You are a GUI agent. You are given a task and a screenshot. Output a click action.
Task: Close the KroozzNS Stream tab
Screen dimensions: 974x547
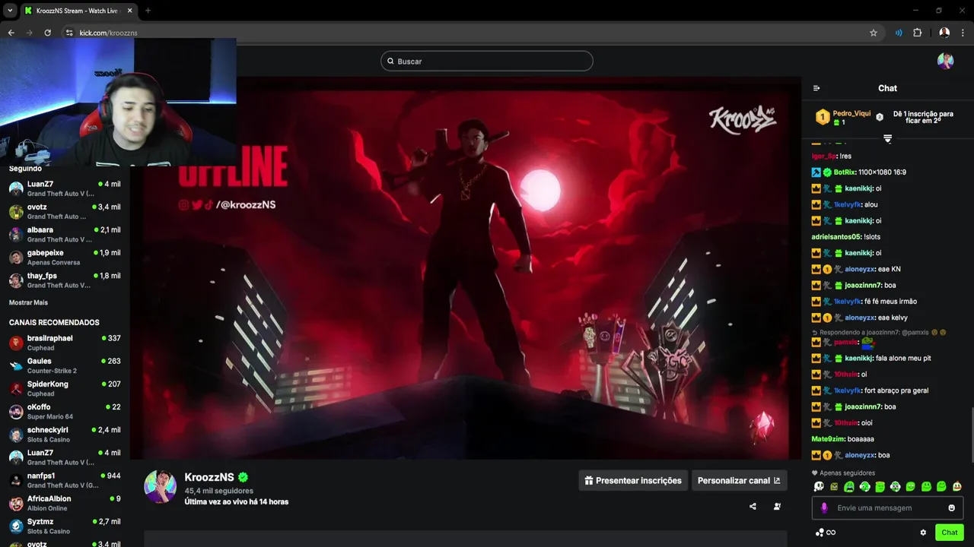(x=129, y=11)
